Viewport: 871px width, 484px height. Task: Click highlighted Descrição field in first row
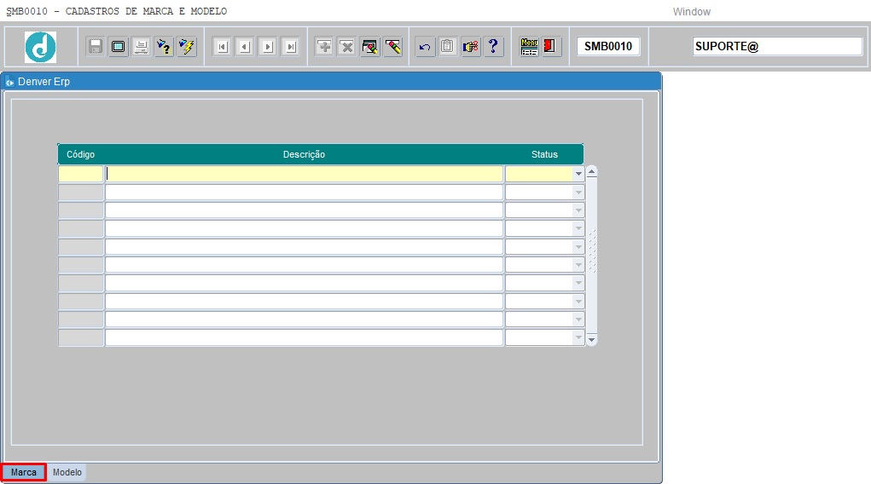pyautogui.click(x=304, y=175)
